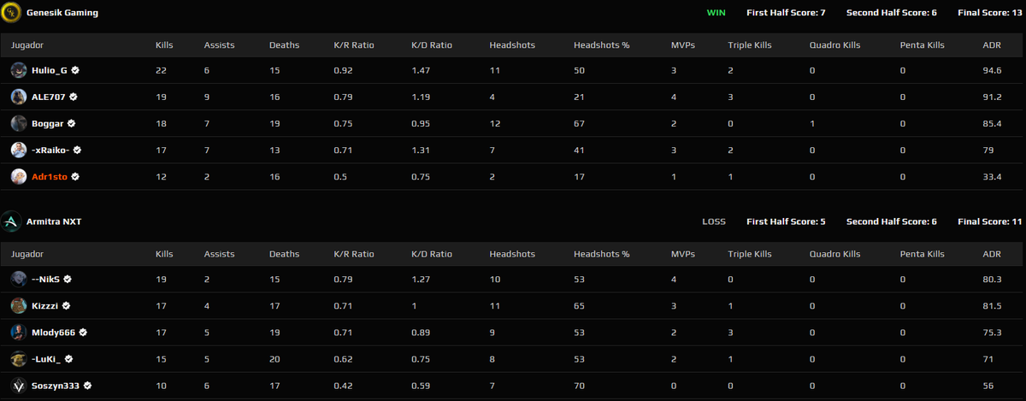The height and width of the screenshot is (401, 1026).
Task: View ALE707 player avatar
Action: [x=19, y=97]
